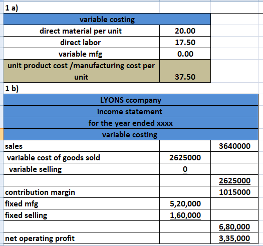This screenshot has width=263, height=246.
Task: Click the 'income statement' header cell
Action: coord(131,112)
